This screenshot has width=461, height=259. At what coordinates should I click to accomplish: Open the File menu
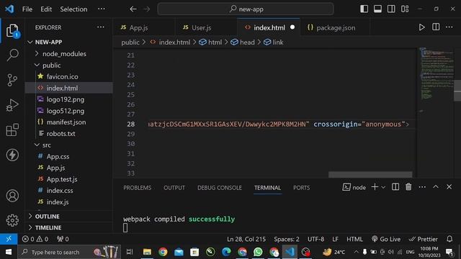click(27, 9)
